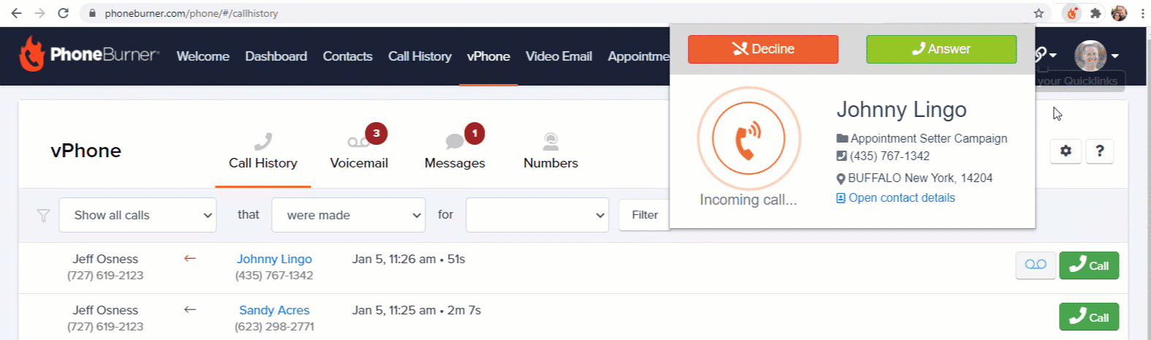Answer the incoming call
Viewport: 1151px width, 340px height.
[x=941, y=49]
